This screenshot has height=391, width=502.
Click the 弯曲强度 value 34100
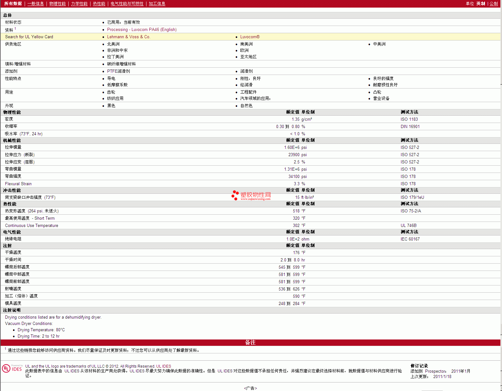pos(294,176)
